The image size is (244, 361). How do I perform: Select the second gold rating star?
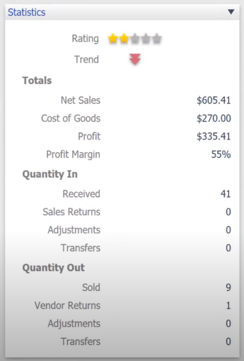[124, 39]
